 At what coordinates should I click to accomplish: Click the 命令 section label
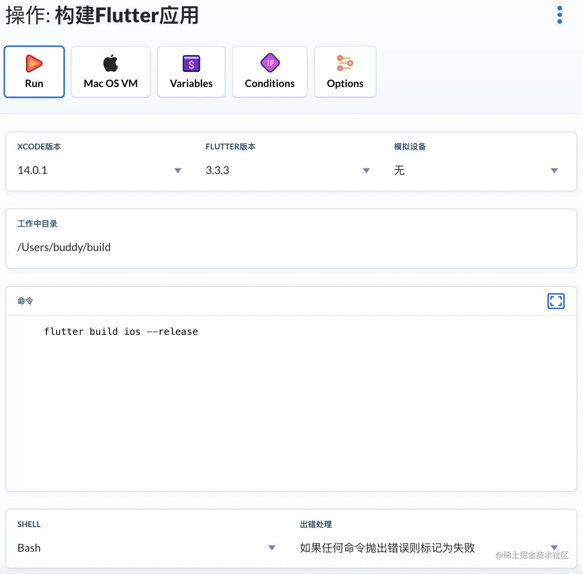(x=25, y=301)
